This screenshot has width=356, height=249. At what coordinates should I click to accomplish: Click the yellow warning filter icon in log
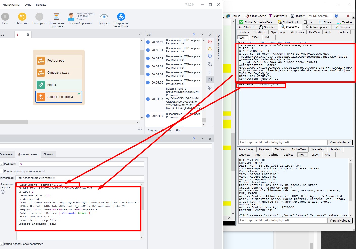click(210, 49)
